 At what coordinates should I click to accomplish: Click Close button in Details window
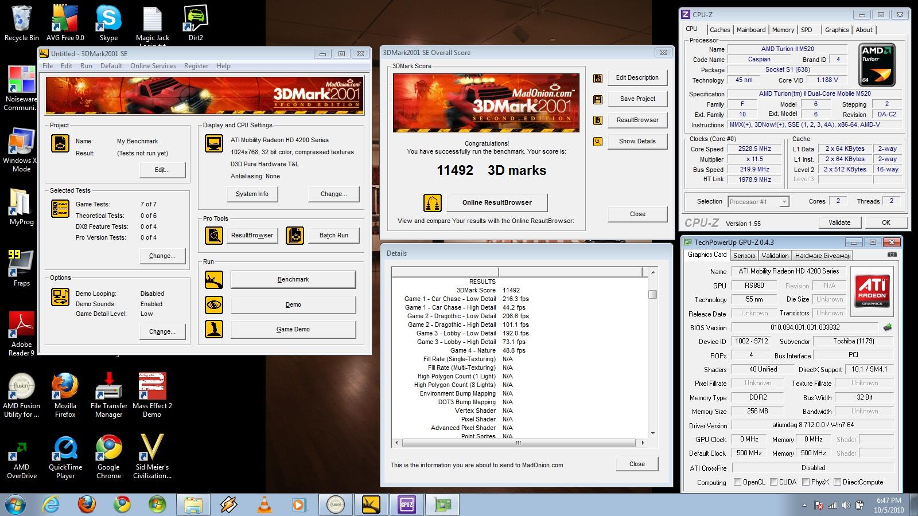click(x=637, y=464)
